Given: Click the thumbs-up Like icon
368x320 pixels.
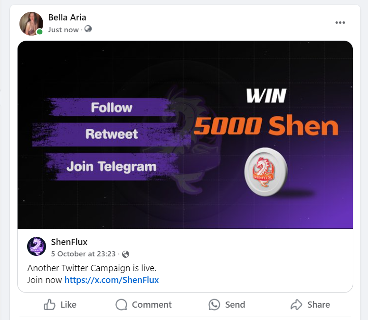Looking at the screenshot, I should [x=49, y=304].
